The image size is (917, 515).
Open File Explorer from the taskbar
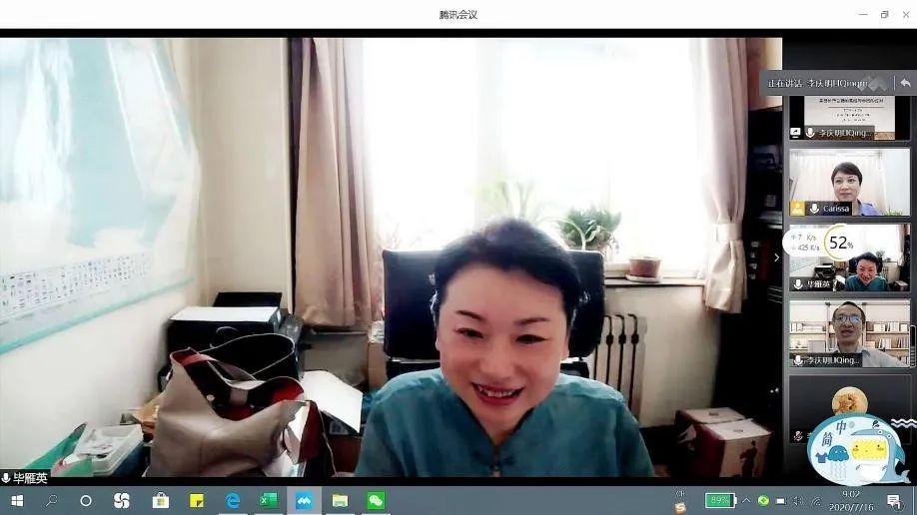(x=340, y=500)
